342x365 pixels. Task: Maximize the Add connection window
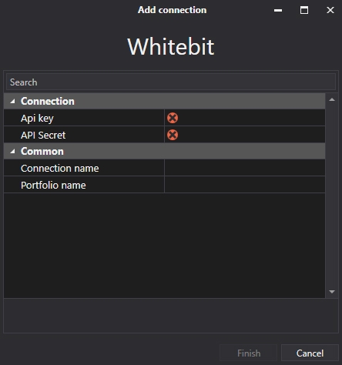pyautogui.click(x=304, y=10)
